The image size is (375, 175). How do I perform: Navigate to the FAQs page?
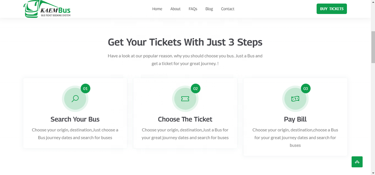coord(193,9)
